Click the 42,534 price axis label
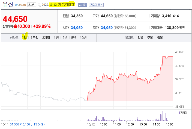The width and height of the screenshot is (192, 129). [x=180, y=66]
